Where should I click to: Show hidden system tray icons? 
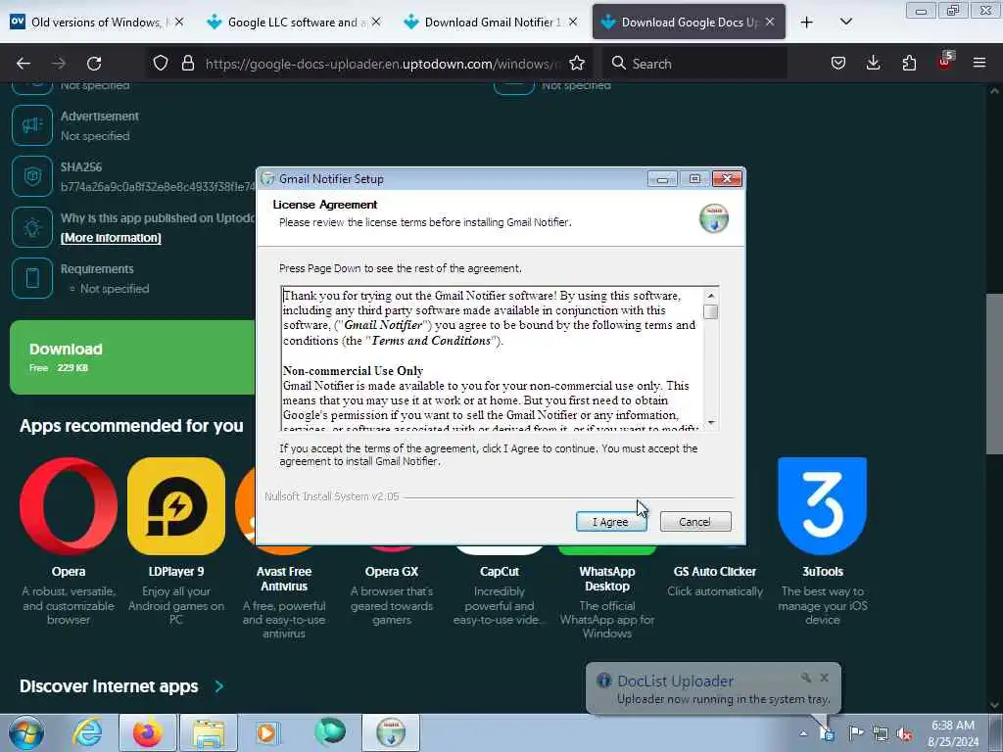803,733
